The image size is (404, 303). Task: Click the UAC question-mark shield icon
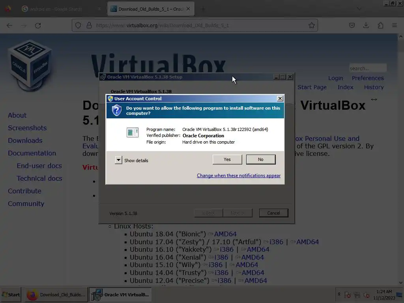(x=117, y=110)
